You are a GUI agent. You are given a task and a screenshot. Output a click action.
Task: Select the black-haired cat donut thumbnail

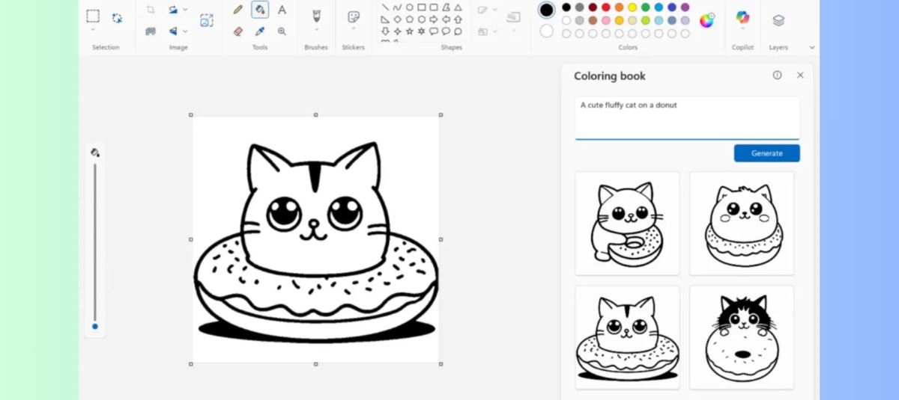[x=741, y=336]
